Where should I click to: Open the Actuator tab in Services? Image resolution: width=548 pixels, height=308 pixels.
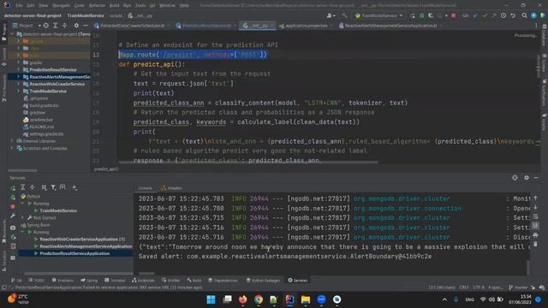point(171,188)
